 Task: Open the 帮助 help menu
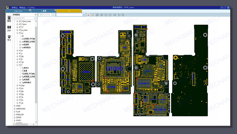(22, 8)
